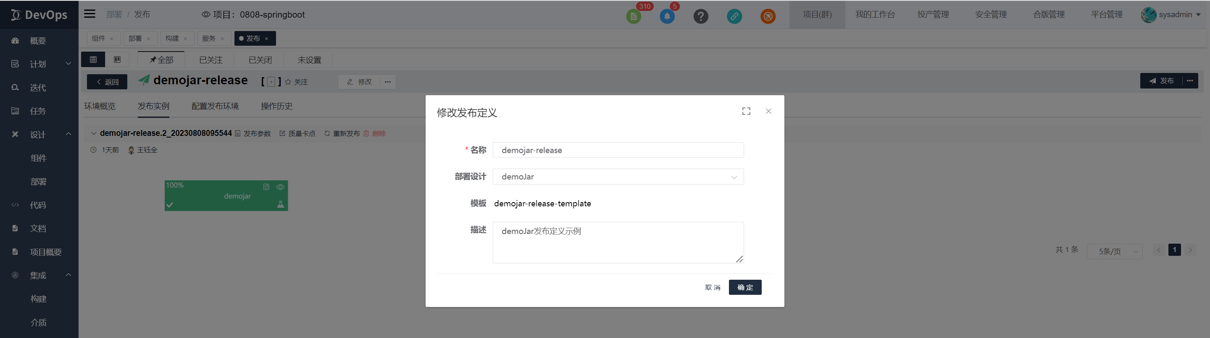Open the 部署设计 demoJar dropdown
This screenshot has height=338, width=1210.
tap(618, 177)
